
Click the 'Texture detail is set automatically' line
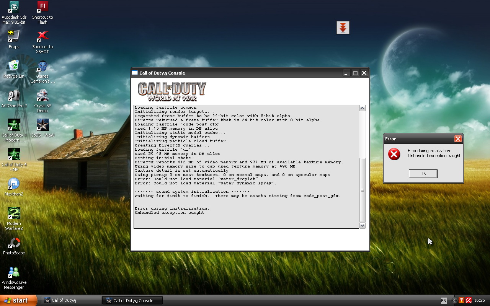(183, 171)
